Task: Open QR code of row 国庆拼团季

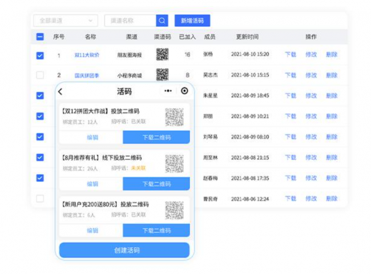Action: [162, 75]
